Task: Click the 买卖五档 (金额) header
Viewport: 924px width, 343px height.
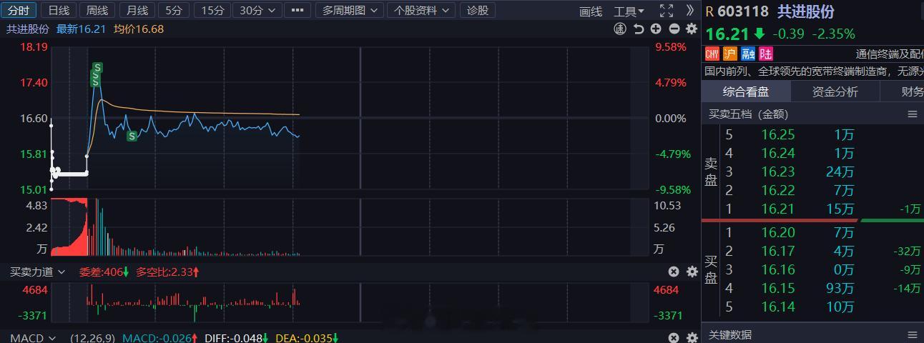Action: [x=748, y=114]
